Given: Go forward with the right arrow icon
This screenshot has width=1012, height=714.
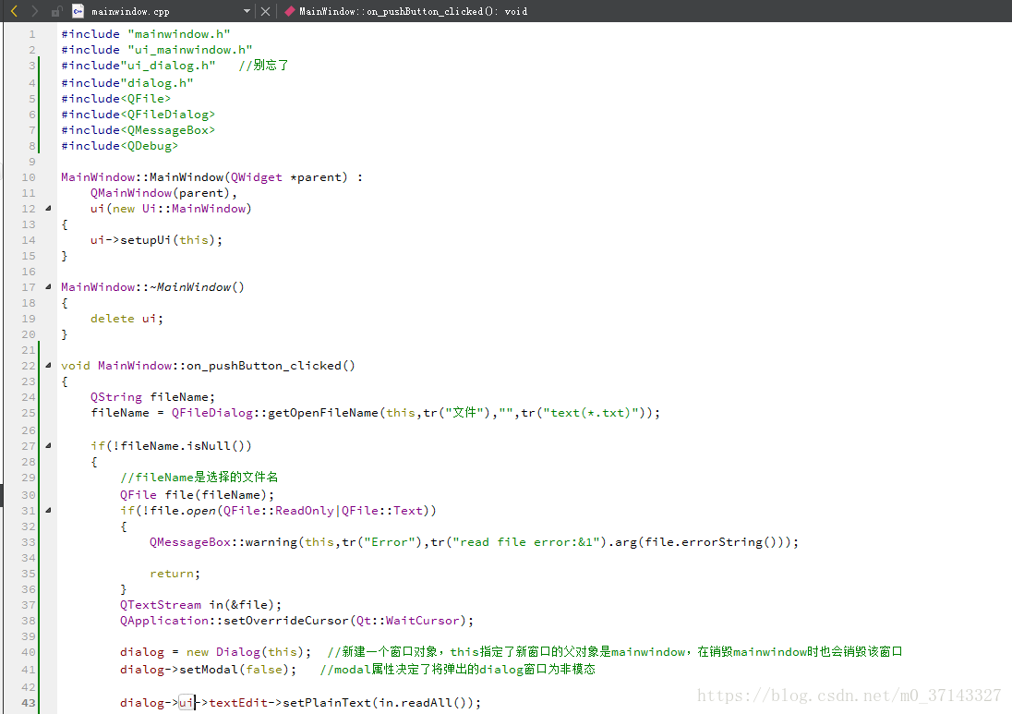Looking at the screenshot, I should point(35,11).
